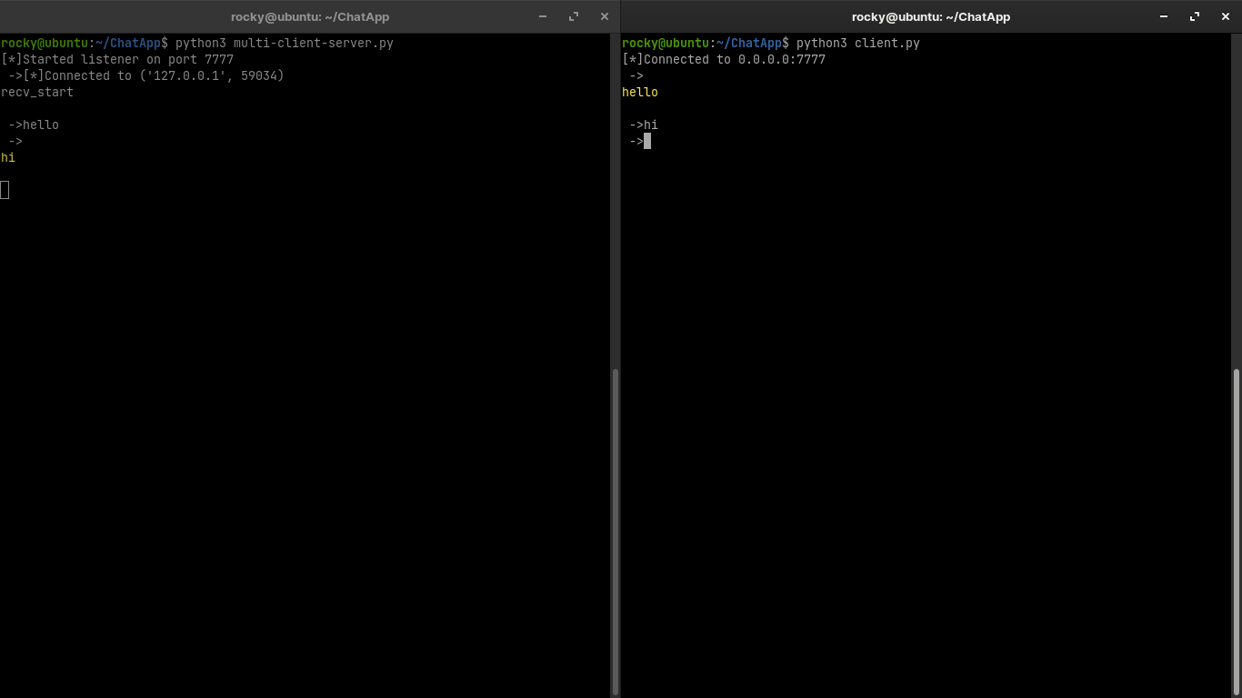Restore the client terminal window size
Screen dimensions: 1242x698
click(x=1194, y=16)
